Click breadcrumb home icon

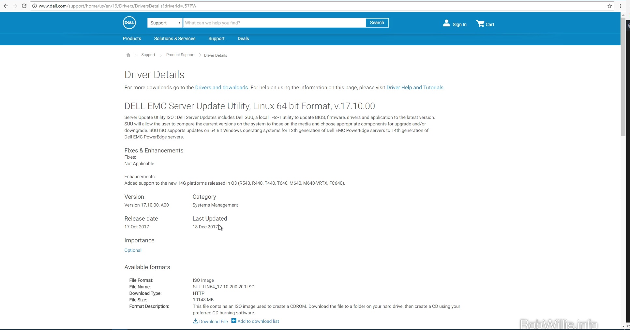pyautogui.click(x=128, y=55)
